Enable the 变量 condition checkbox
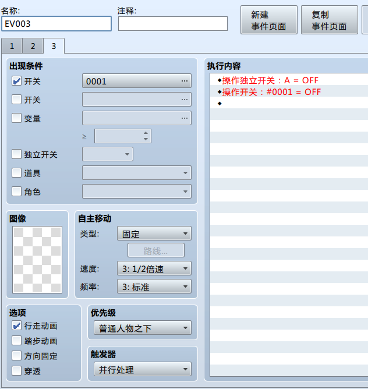This screenshot has height=389, width=368. [x=17, y=118]
